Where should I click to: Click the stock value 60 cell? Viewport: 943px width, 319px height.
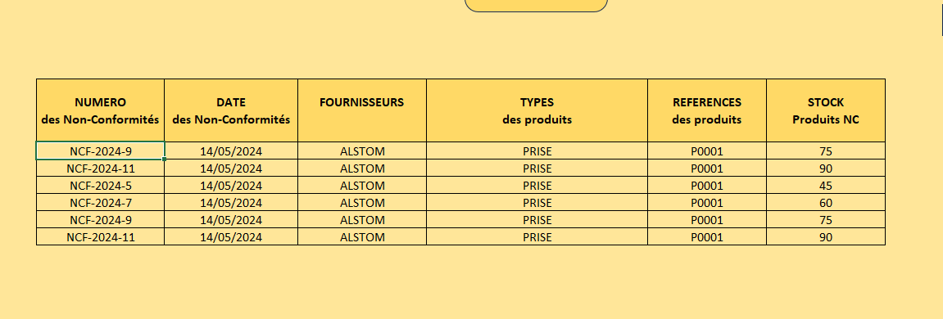coord(826,203)
